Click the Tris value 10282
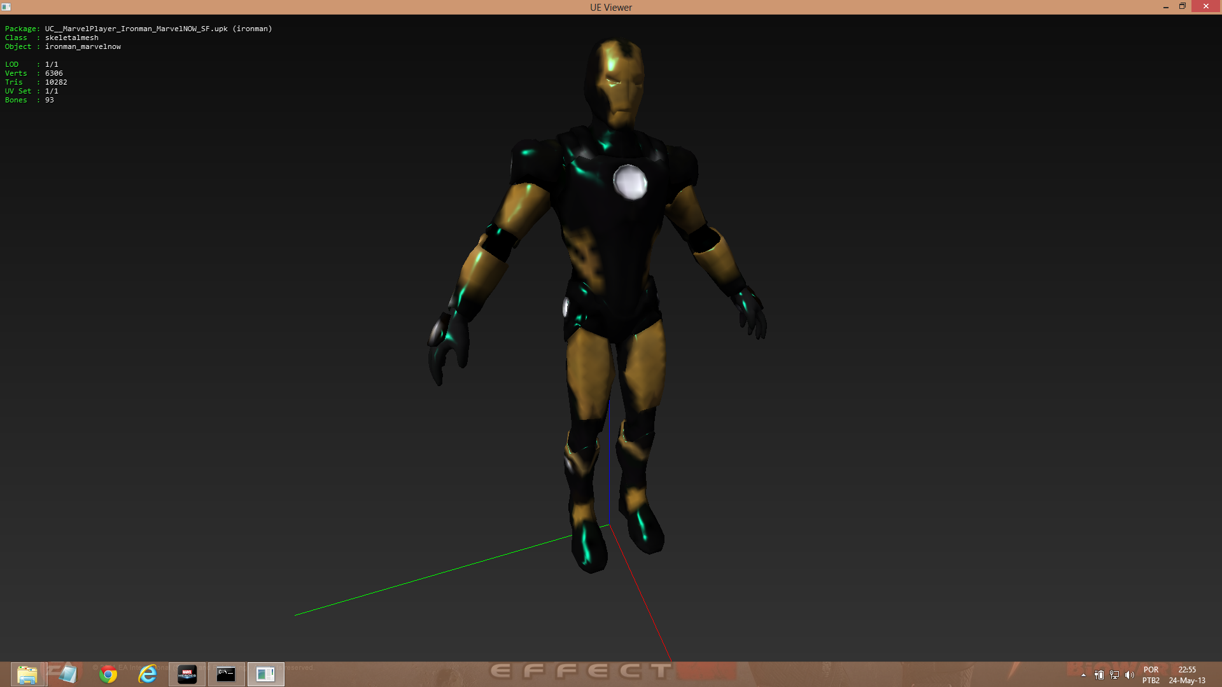Viewport: 1222px width, 687px height. [56, 82]
